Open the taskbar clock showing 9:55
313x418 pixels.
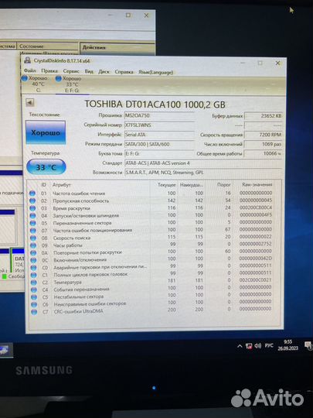click(288, 345)
